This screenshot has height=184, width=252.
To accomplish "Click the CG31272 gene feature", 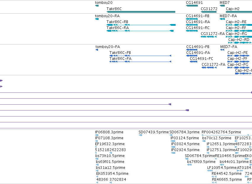I will pyautogui.click(x=208, y=12).
